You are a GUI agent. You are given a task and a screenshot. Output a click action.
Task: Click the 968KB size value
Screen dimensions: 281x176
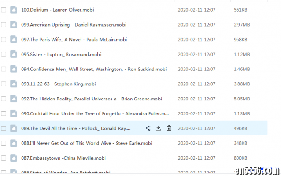point(241,40)
